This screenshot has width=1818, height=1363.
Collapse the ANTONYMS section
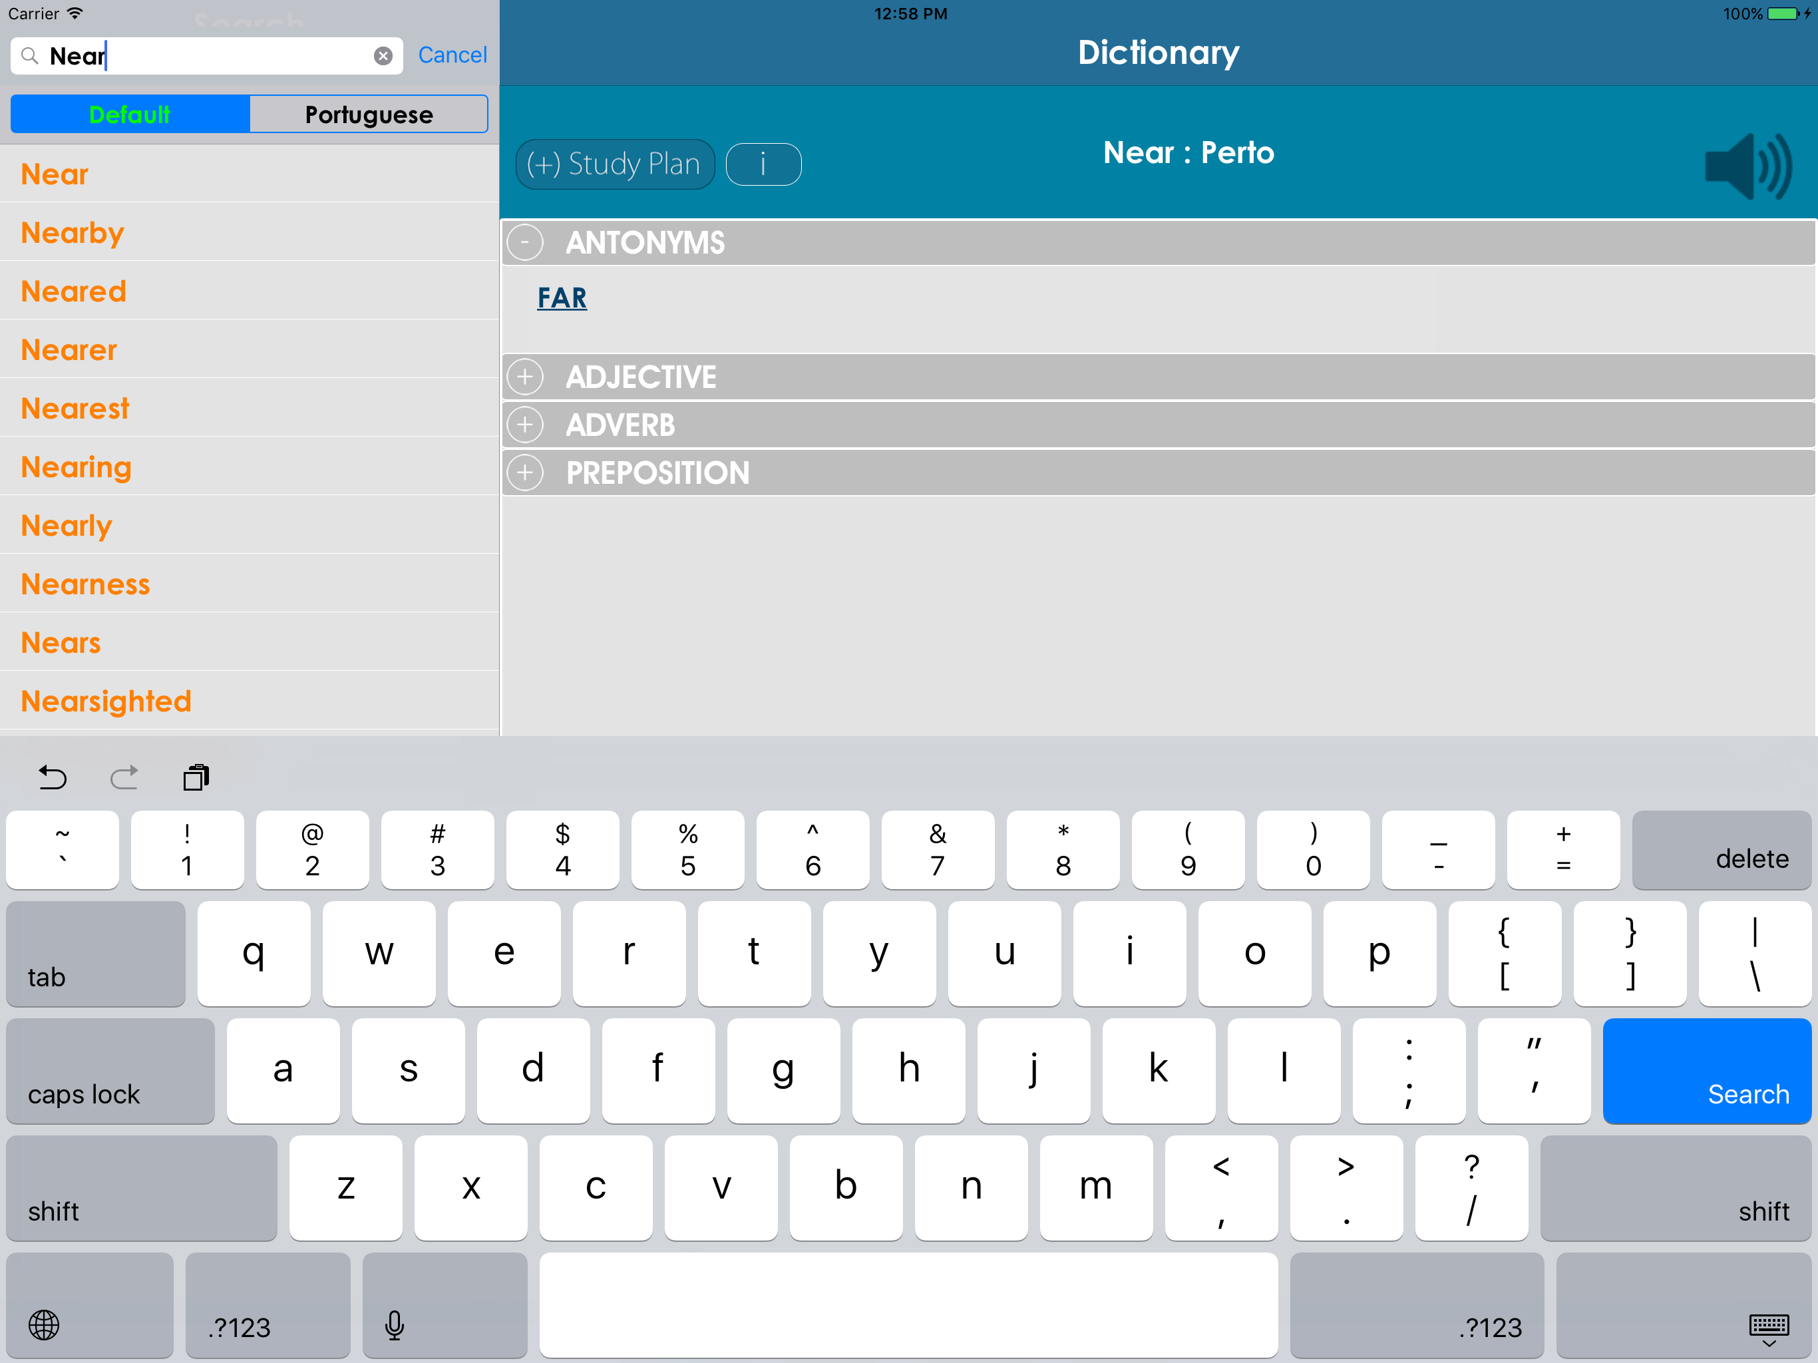tap(525, 242)
